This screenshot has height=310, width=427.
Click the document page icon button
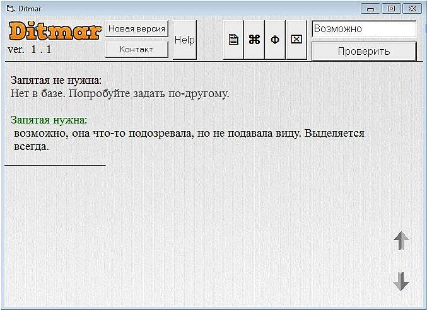[x=233, y=40]
